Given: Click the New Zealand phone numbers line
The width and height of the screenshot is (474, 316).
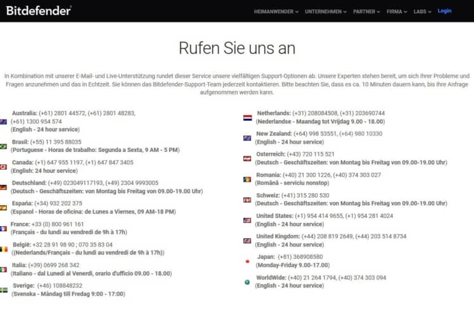Looking at the screenshot, I should tap(319, 134).
